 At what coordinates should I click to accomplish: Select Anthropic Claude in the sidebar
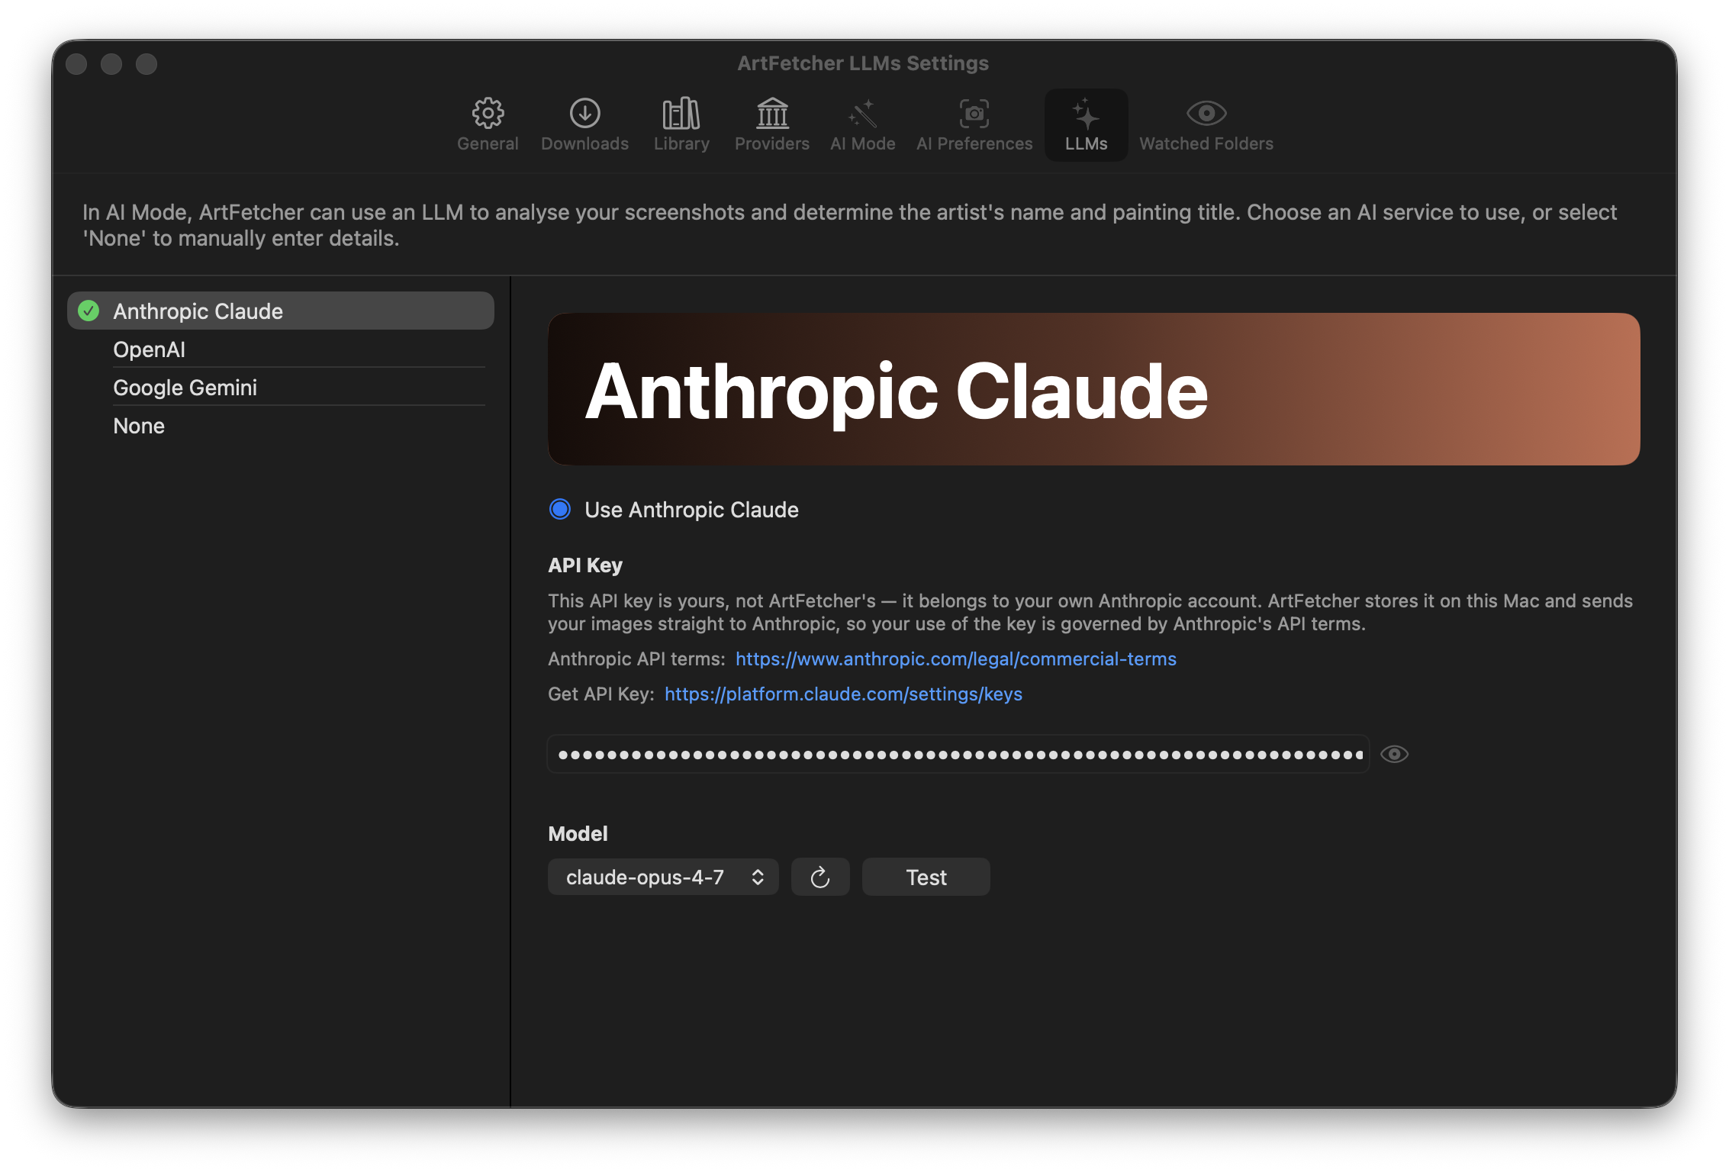281,311
